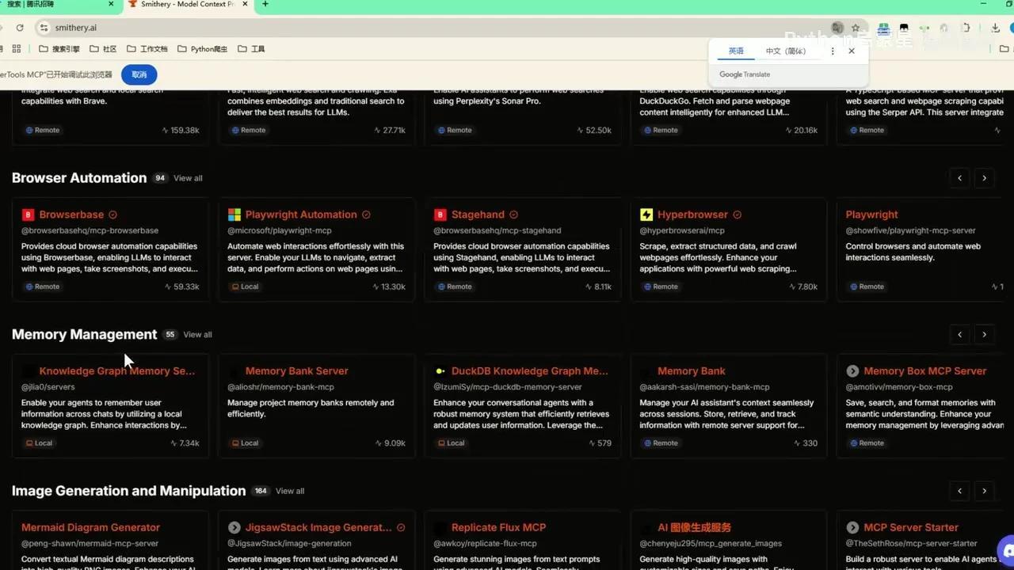Click the Hyperbrowser lightning bolt icon
This screenshot has width=1014, height=570.
[646, 215]
